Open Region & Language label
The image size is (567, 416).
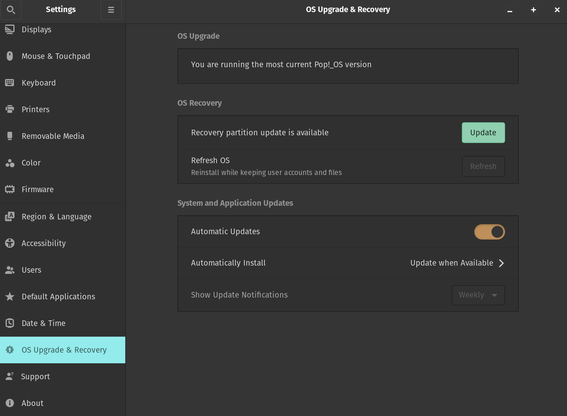point(57,217)
